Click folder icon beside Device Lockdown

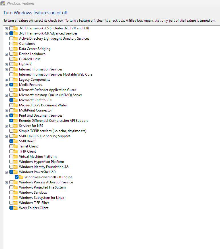point(15,54)
